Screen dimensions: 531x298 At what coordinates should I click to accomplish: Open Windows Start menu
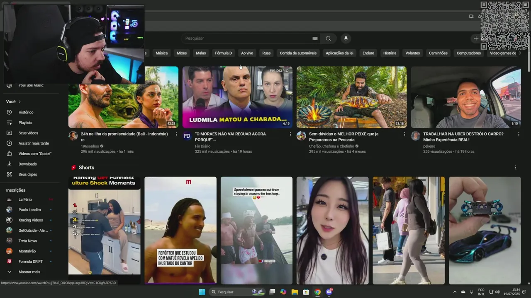202,292
